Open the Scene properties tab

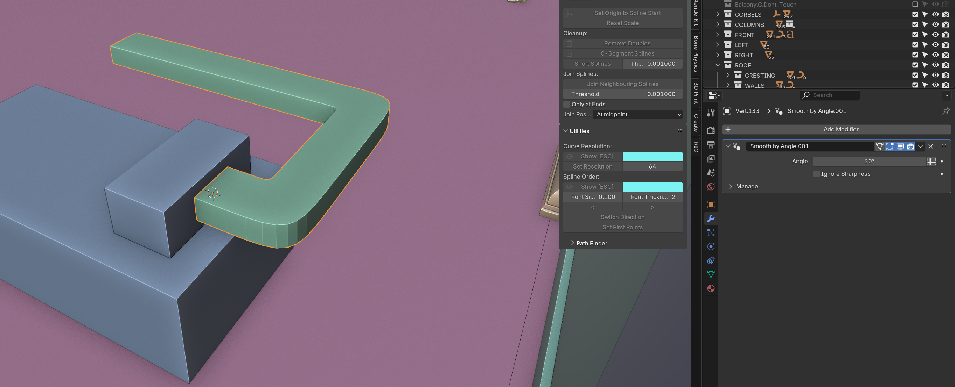click(711, 173)
